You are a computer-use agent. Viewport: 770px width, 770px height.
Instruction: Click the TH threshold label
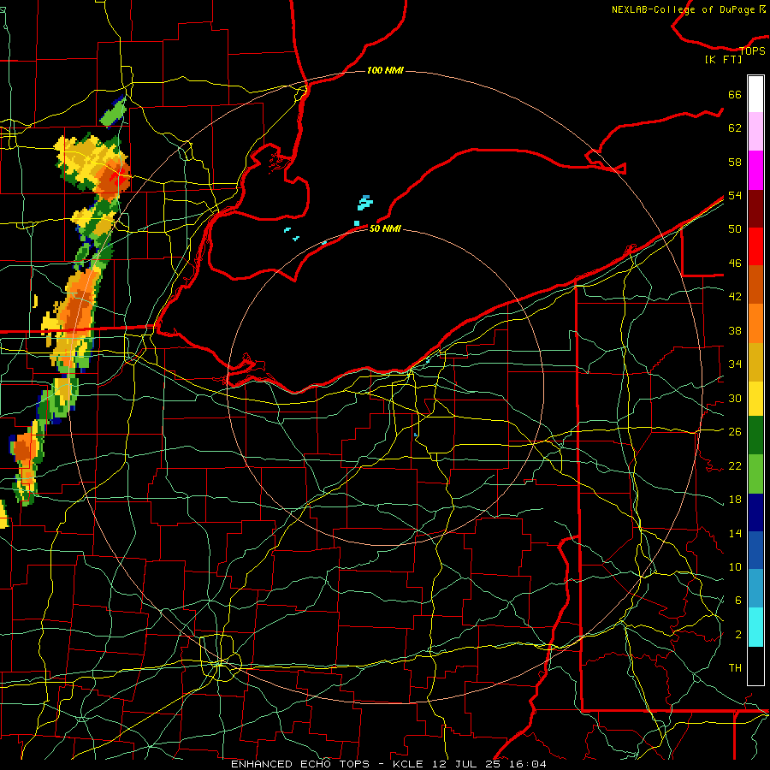735,668
